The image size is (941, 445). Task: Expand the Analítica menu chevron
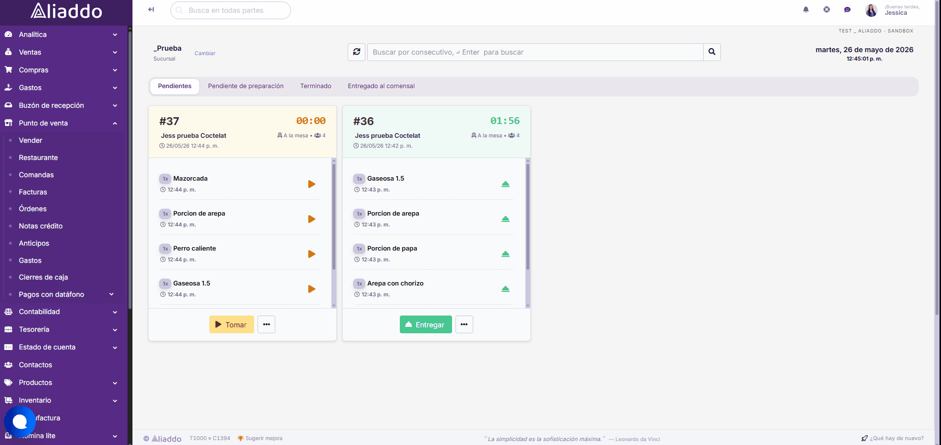coord(115,34)
